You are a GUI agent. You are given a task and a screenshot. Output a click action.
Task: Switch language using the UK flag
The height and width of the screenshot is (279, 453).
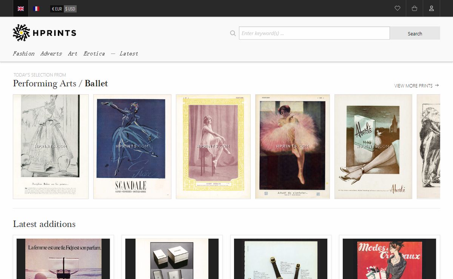(x=21, y=9)
